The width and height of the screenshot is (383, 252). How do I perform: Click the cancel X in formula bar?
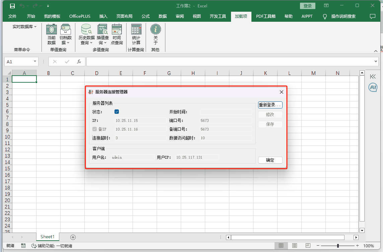(x=55, y=62)
